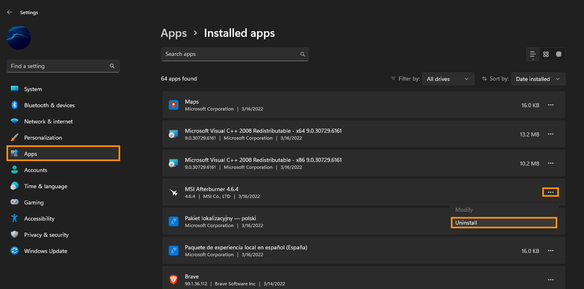Open Windows Update in the sidebar
584x289 pixels.
click(x=63, y=251)
